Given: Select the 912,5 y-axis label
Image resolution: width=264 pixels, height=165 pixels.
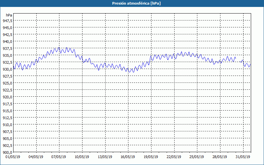Looking at the screenshot, I should click(8, 118).
